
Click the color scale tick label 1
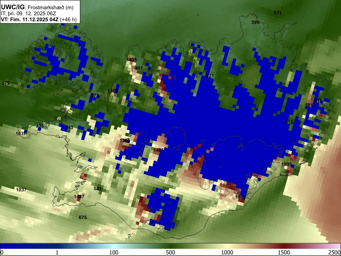tap(57, 252)
